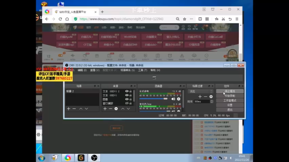Open the 淡出 transition dropdown

(200, 91)
